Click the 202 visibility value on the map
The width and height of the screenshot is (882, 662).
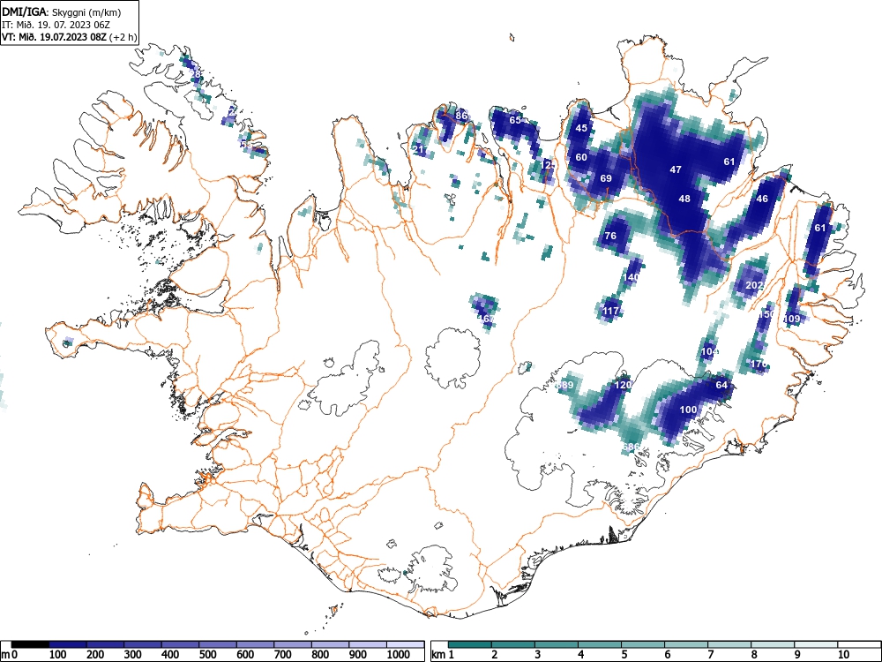point(754,285)
